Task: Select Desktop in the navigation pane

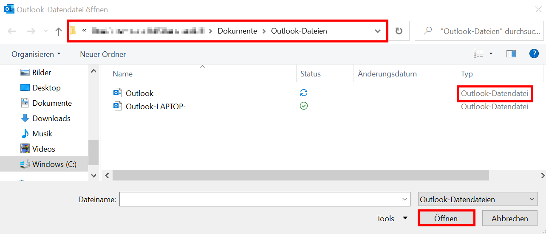Action: [x=46, y=88]
